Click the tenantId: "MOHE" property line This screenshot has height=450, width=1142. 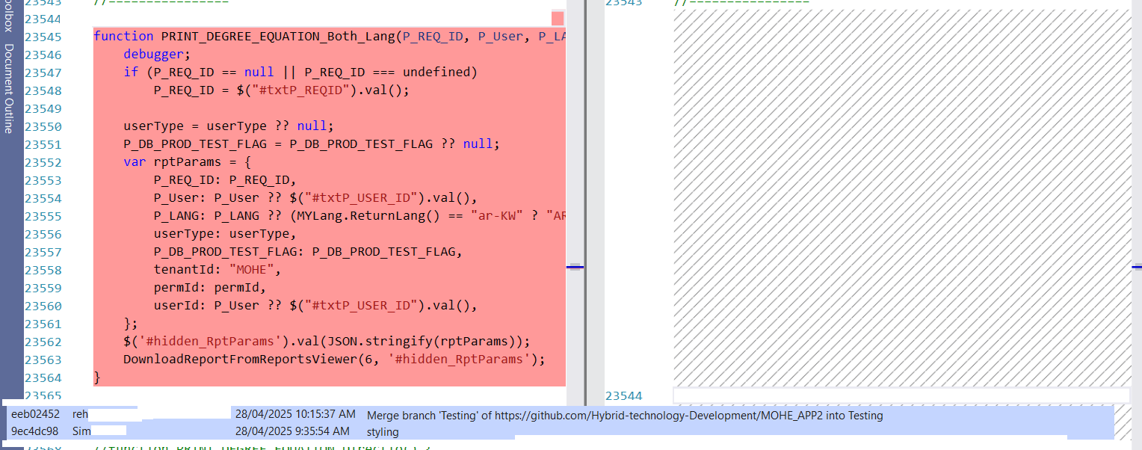tap(217, 270)
